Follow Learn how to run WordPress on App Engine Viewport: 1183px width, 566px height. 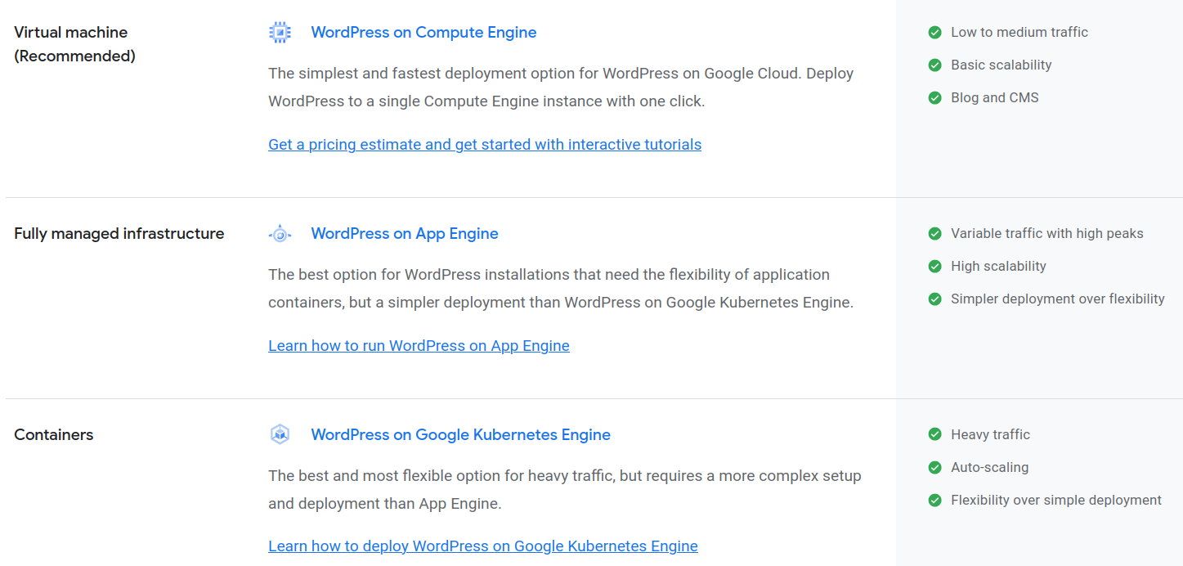(419, 346)
